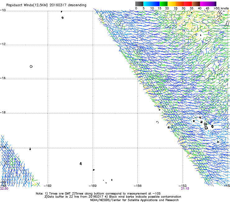
Task: Click the '-10' latitude axis label
Action: [3, 10]
